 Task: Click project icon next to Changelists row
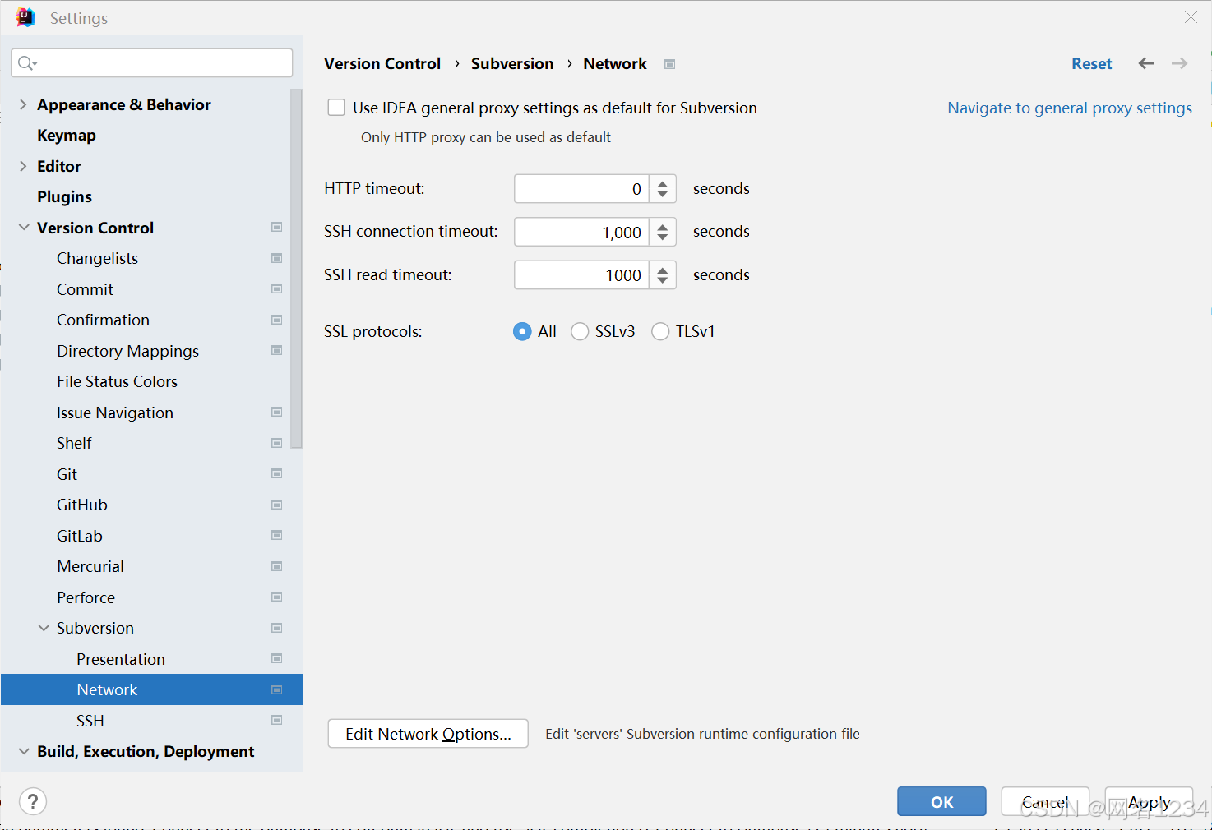(x=277, y=258)
